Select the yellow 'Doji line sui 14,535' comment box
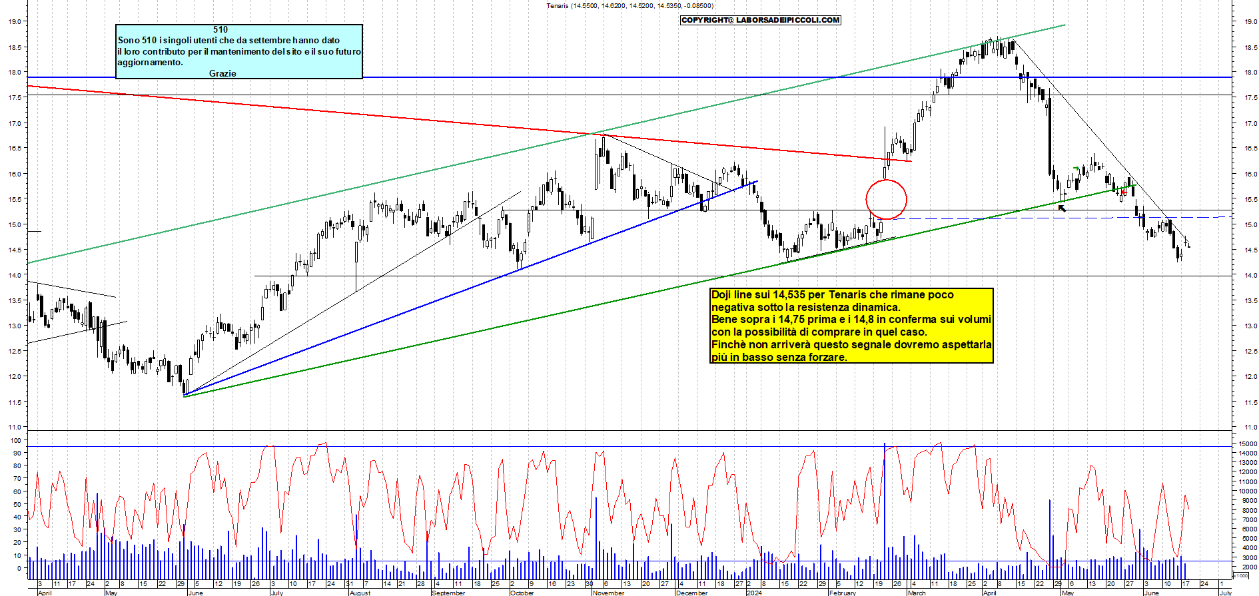 [851, 326]
